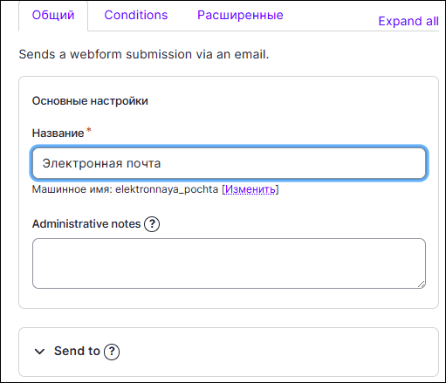Image resolution: width=446 pixels, height=383 pixels.
Task: Expand the Send to section title
Action: (77, 351)
